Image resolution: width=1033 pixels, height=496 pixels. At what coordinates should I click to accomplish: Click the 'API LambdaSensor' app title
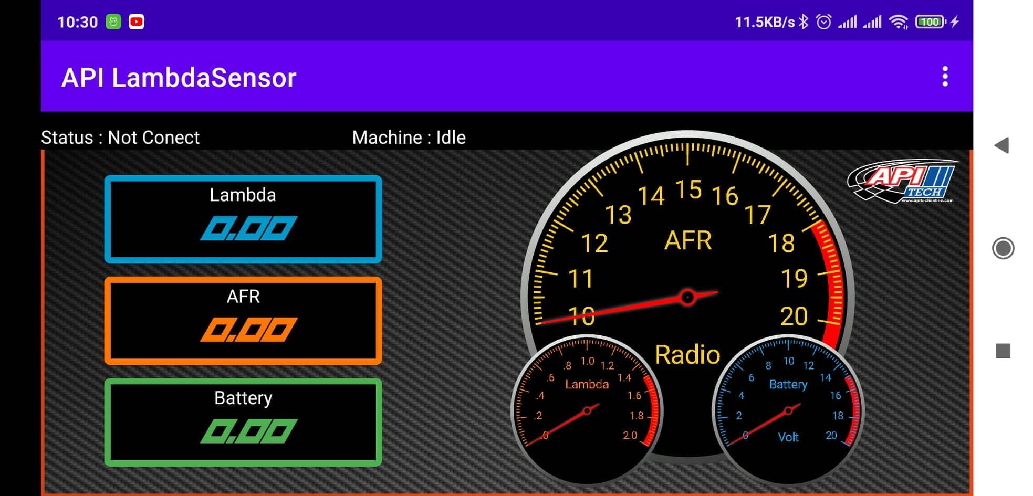(179, 78)
